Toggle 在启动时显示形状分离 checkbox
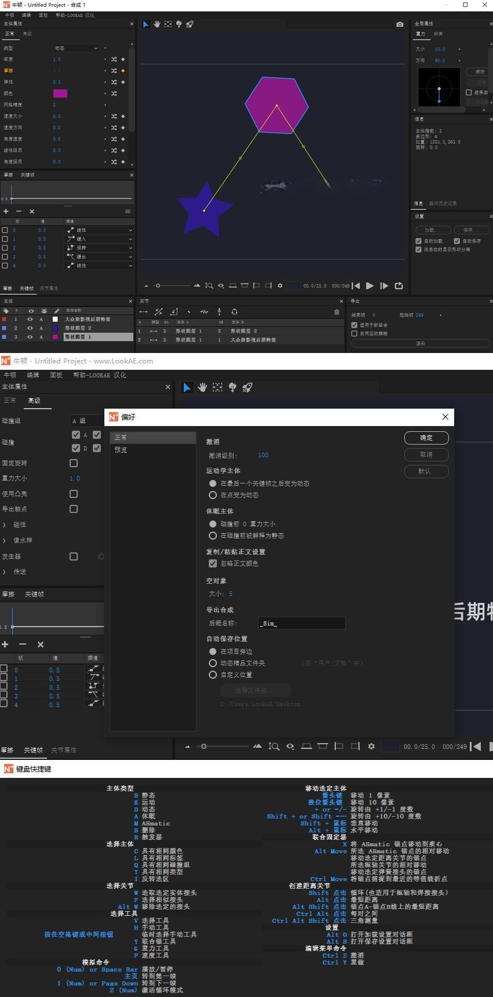 (x=419, y=250)
